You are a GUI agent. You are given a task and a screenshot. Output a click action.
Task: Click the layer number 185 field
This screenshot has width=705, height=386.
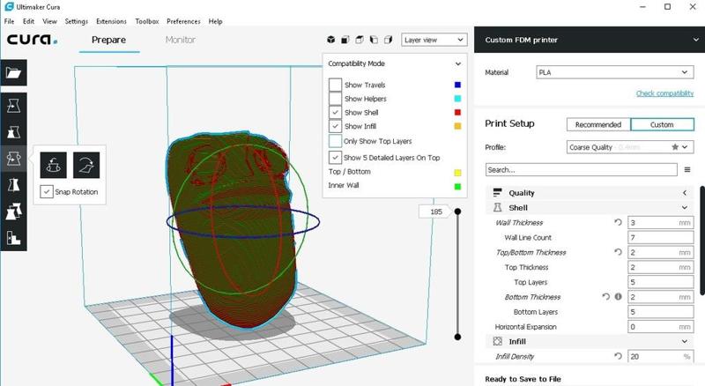(434, 212)
